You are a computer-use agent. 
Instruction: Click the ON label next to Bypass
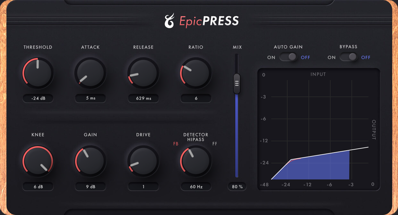332,57
